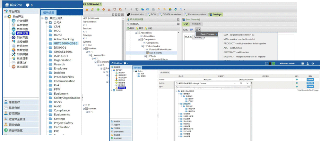Switch to the 模块设置 tab
Screen dimensions: 321x141
point(48,12)
